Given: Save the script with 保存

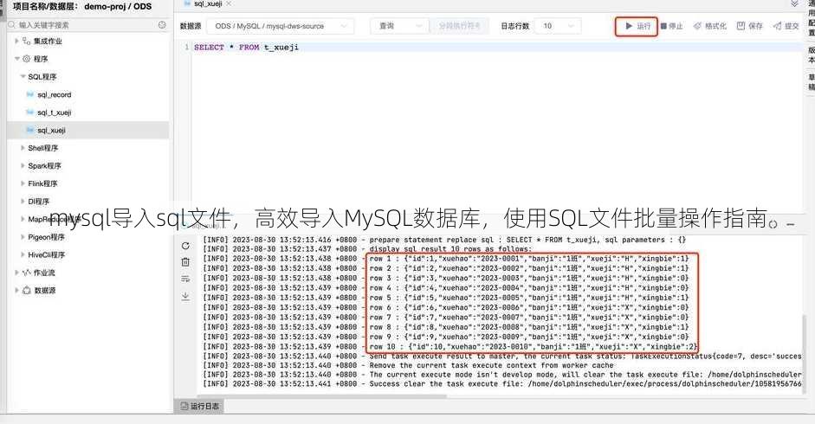Looking at the screenshot, I should 749,26.
